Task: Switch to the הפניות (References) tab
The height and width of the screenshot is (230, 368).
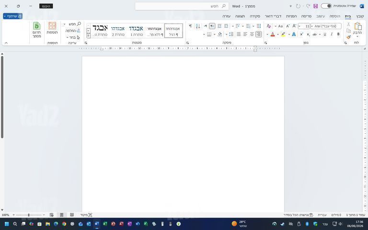Action: [291, 16]
